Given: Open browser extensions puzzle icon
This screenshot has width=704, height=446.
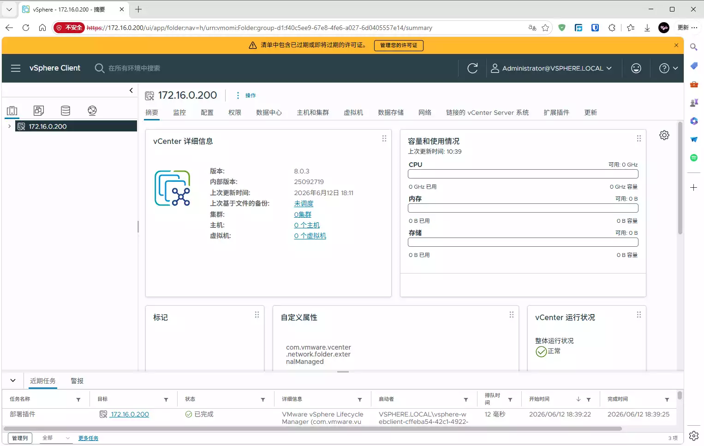Looking at the screenshot, I should pyautogui.click(x=612, y=28).
